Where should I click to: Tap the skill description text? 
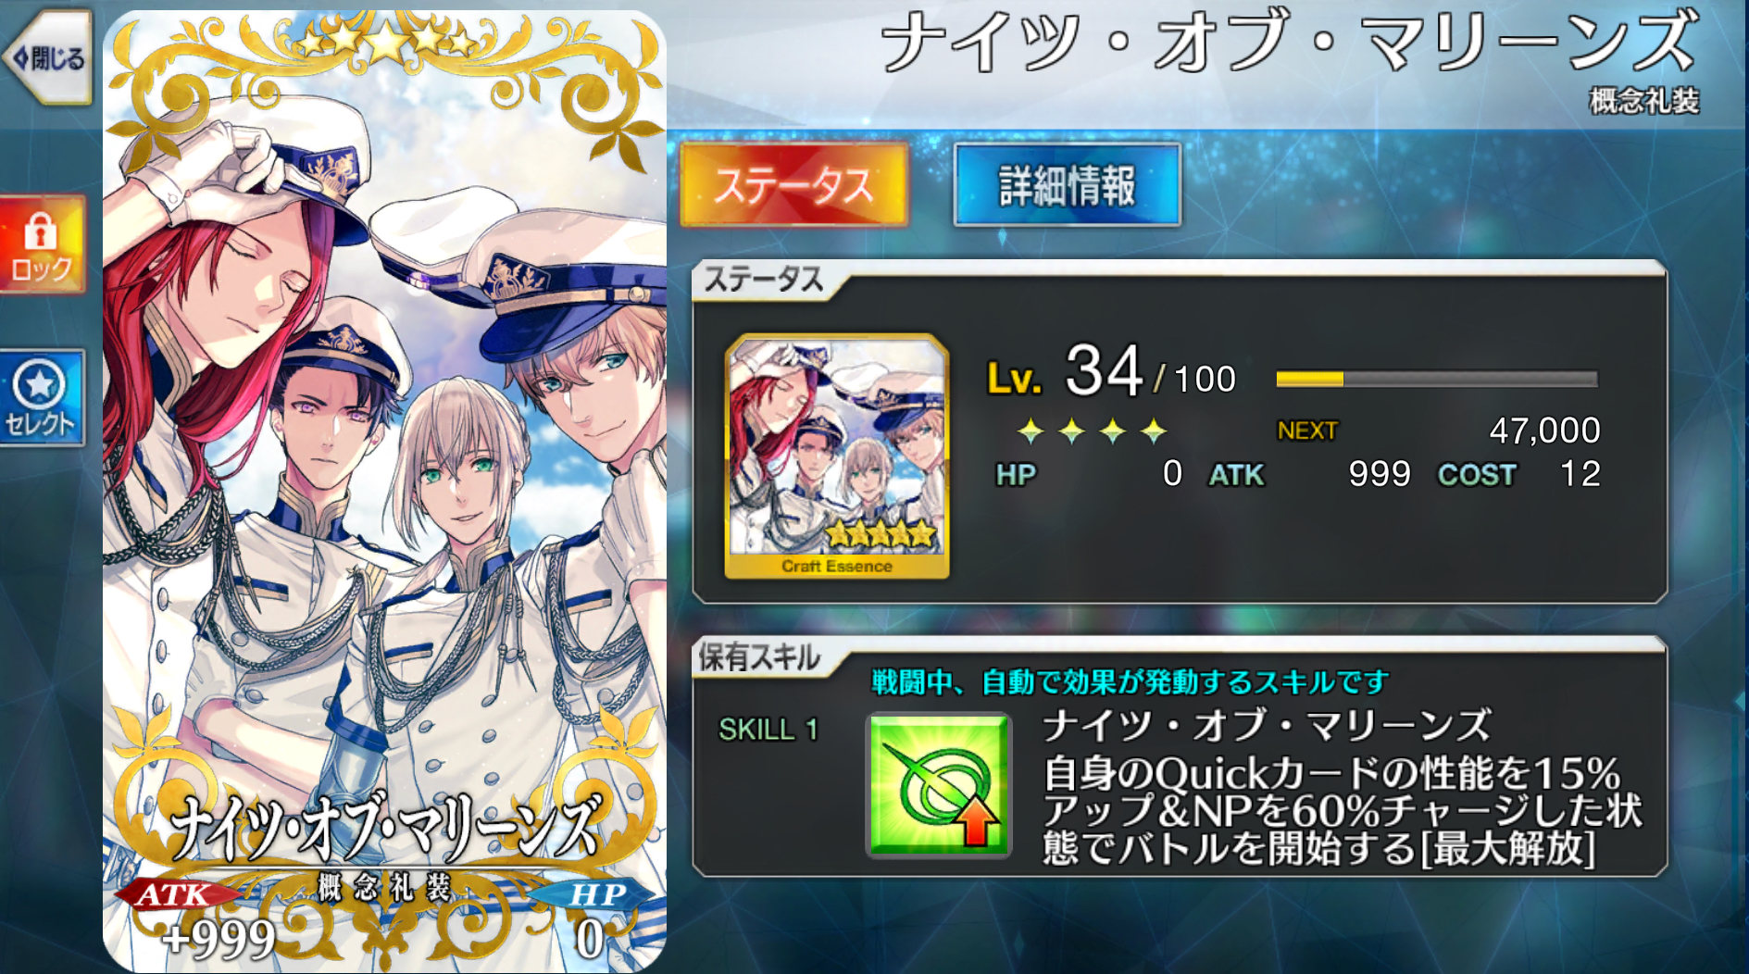coord(1343,810)
